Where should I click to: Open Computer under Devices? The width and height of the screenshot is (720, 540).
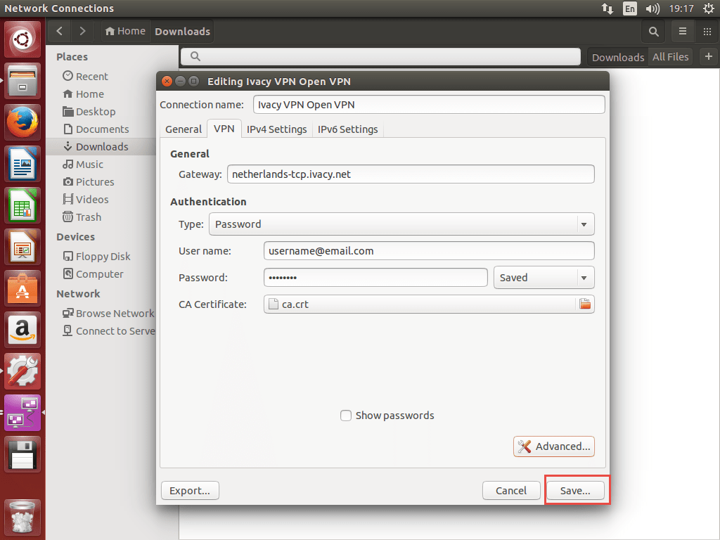[x=93, y=274]
